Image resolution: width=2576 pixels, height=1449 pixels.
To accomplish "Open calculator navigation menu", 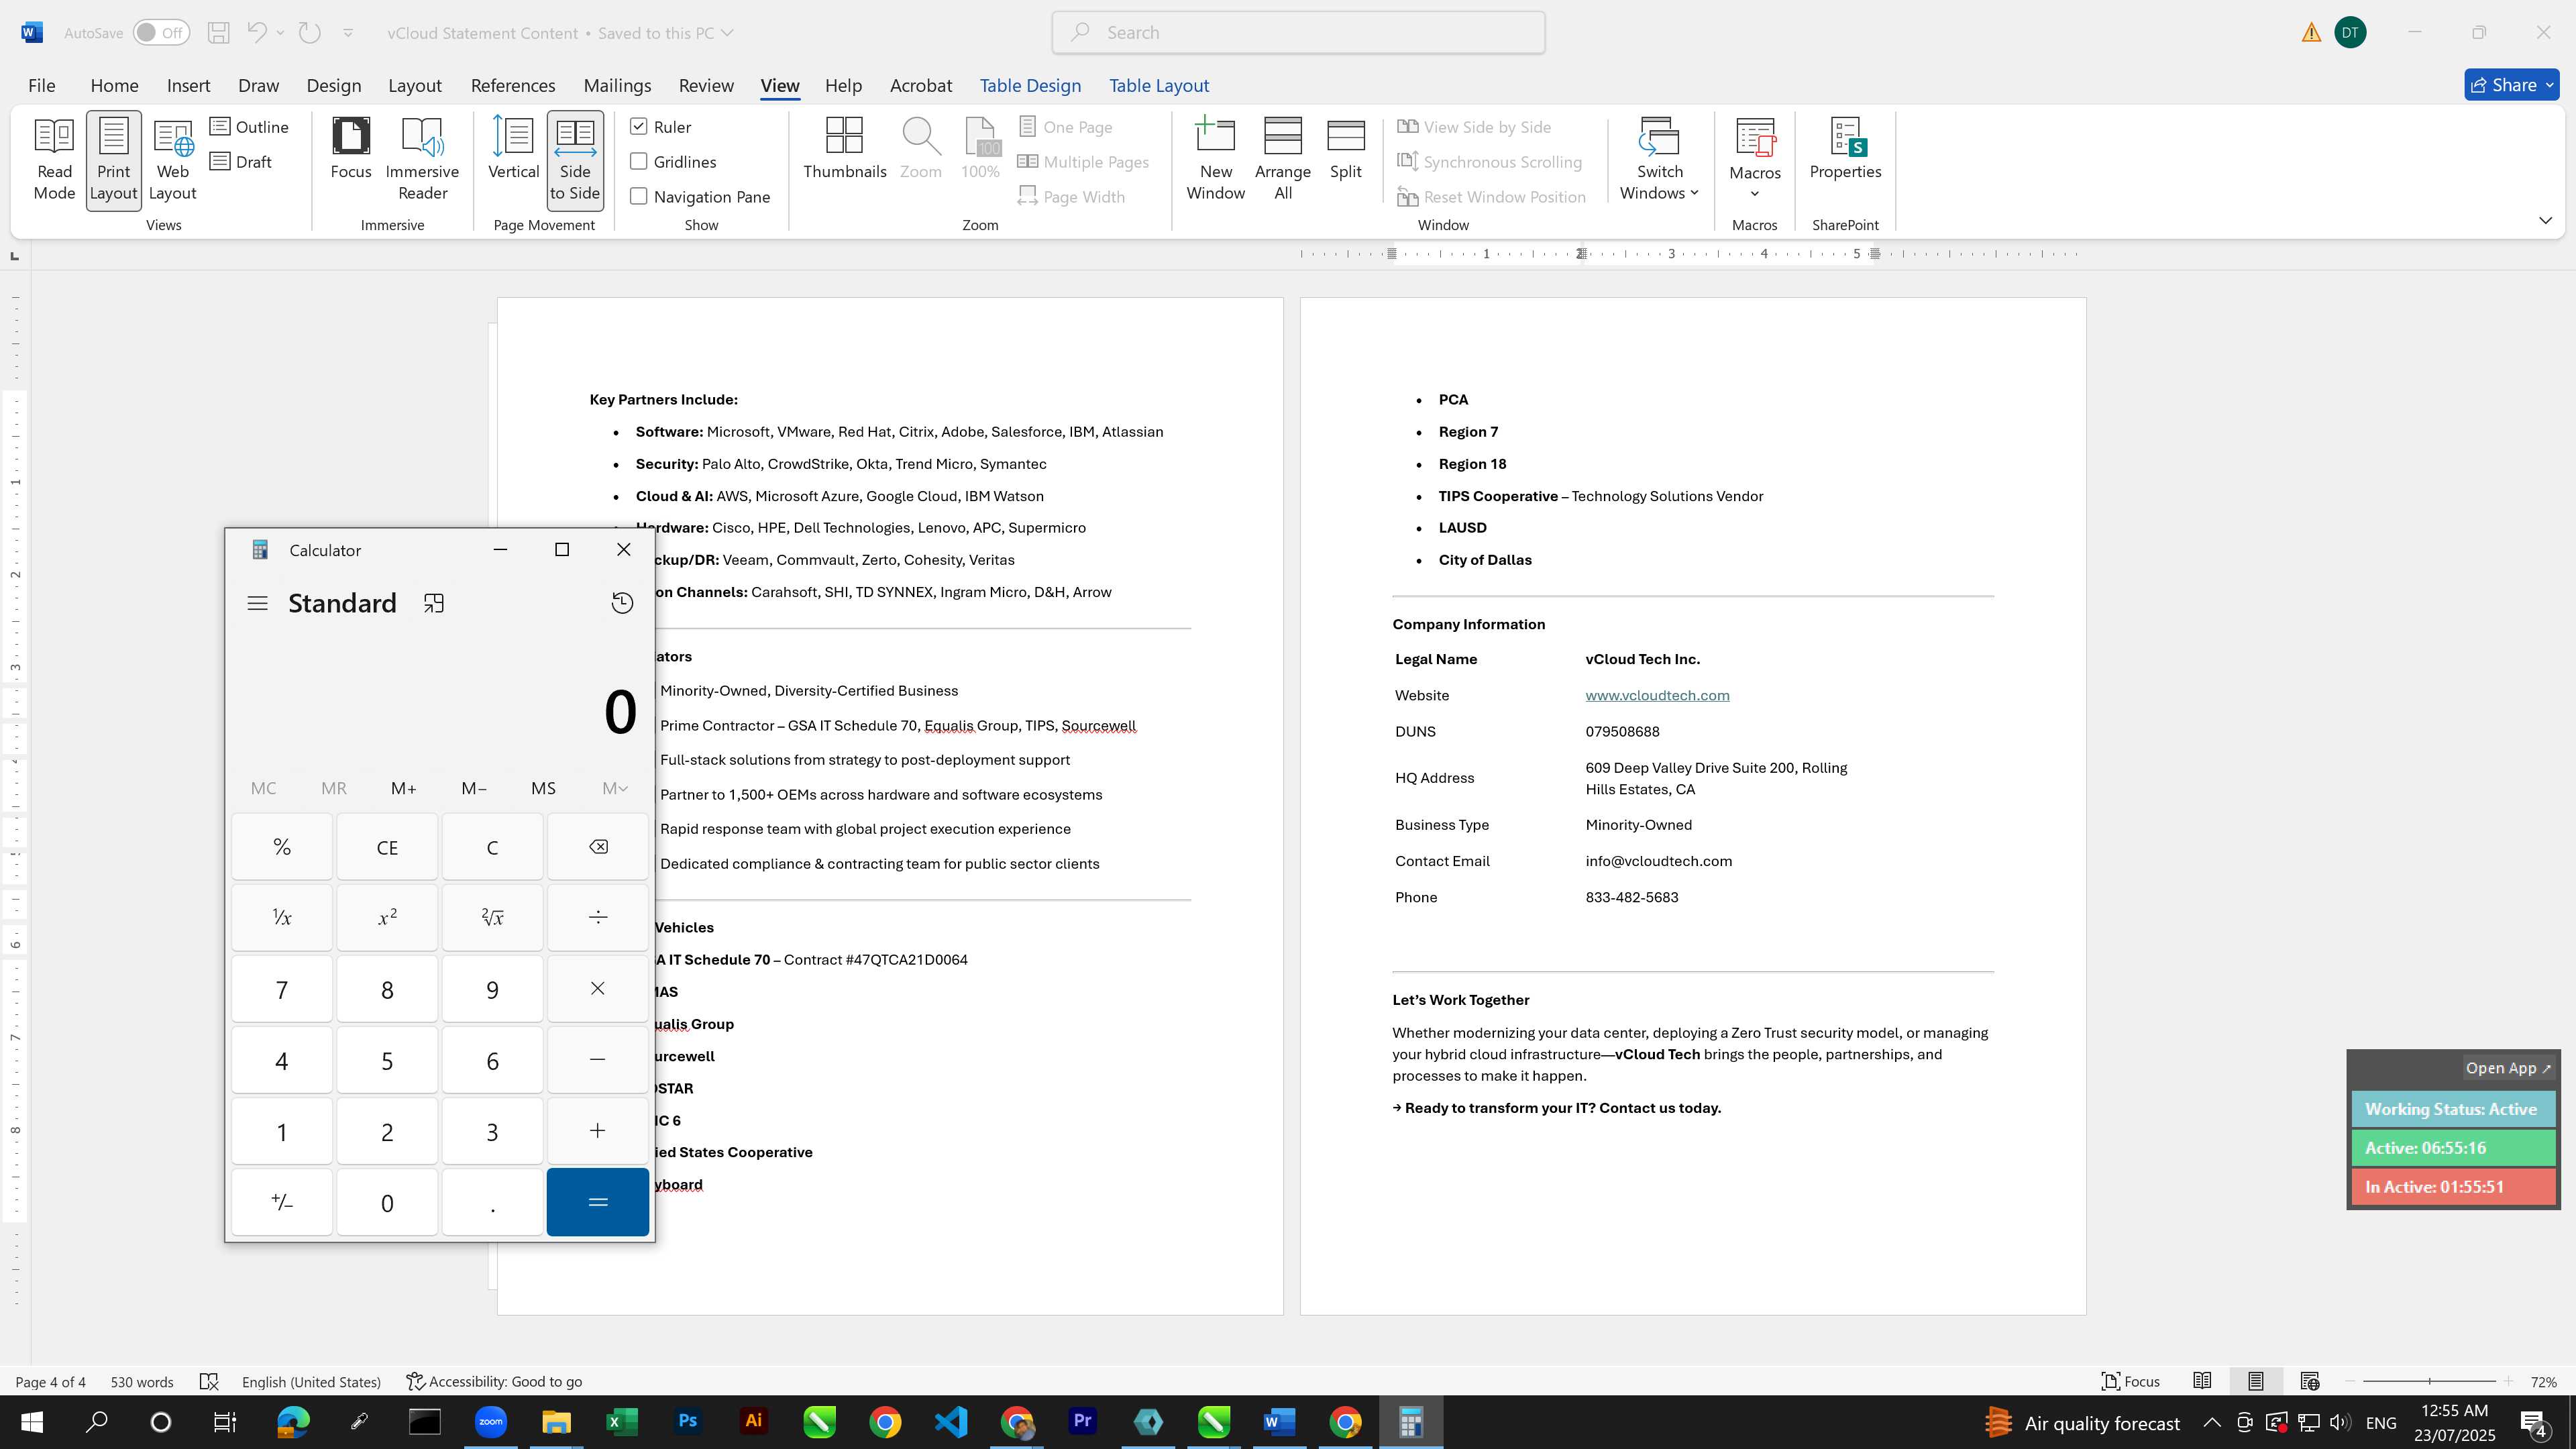I will pyautogui.click(x=257, y=603).
